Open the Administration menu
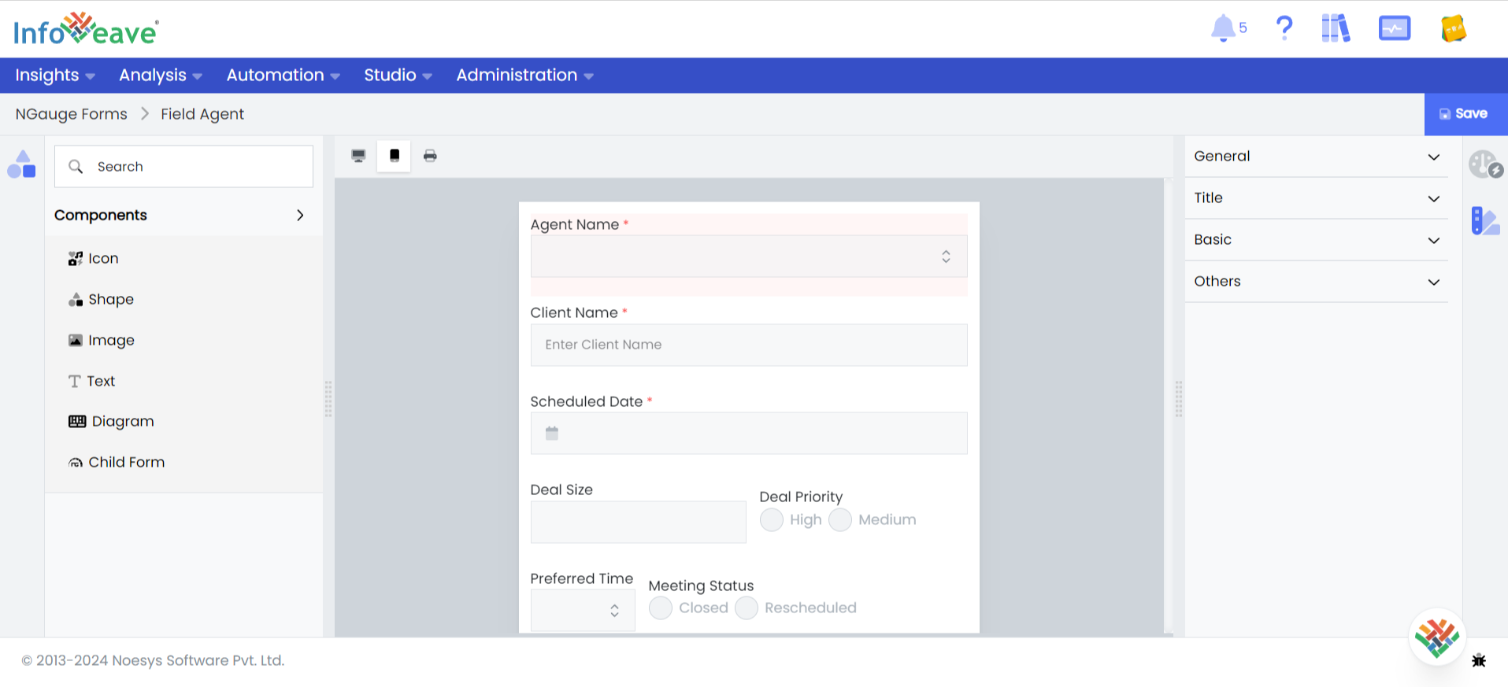 point(524,76)
